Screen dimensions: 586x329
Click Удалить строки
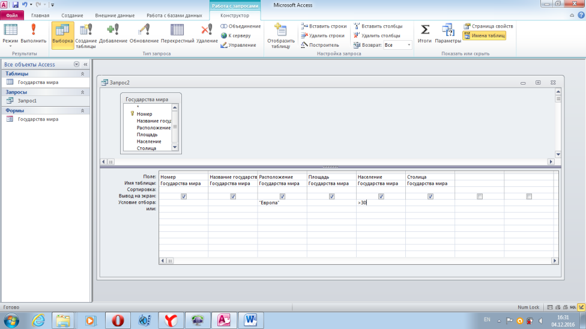point(322,35)
